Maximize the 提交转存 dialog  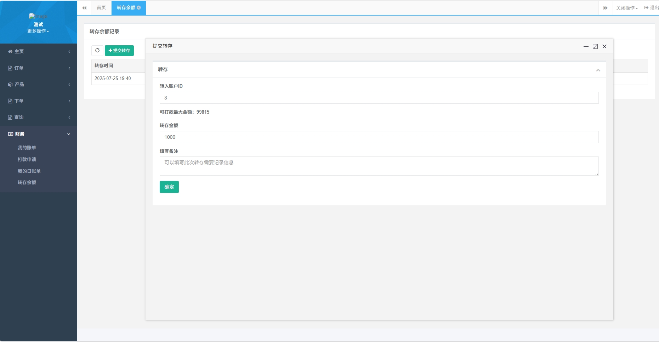click(595, 46)
